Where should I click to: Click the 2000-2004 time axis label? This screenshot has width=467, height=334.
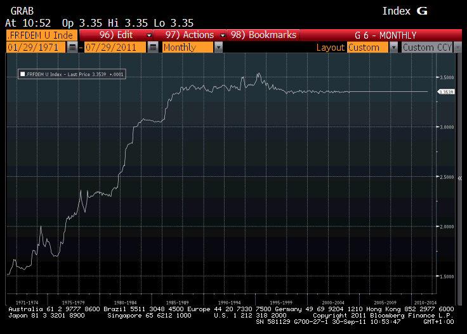point(333,302)
